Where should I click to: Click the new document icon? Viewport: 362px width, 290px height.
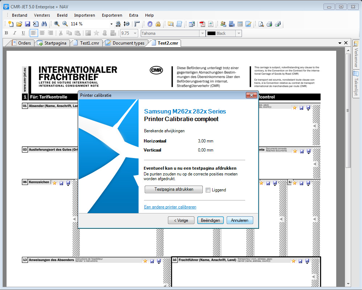click(x=11, y=24)
